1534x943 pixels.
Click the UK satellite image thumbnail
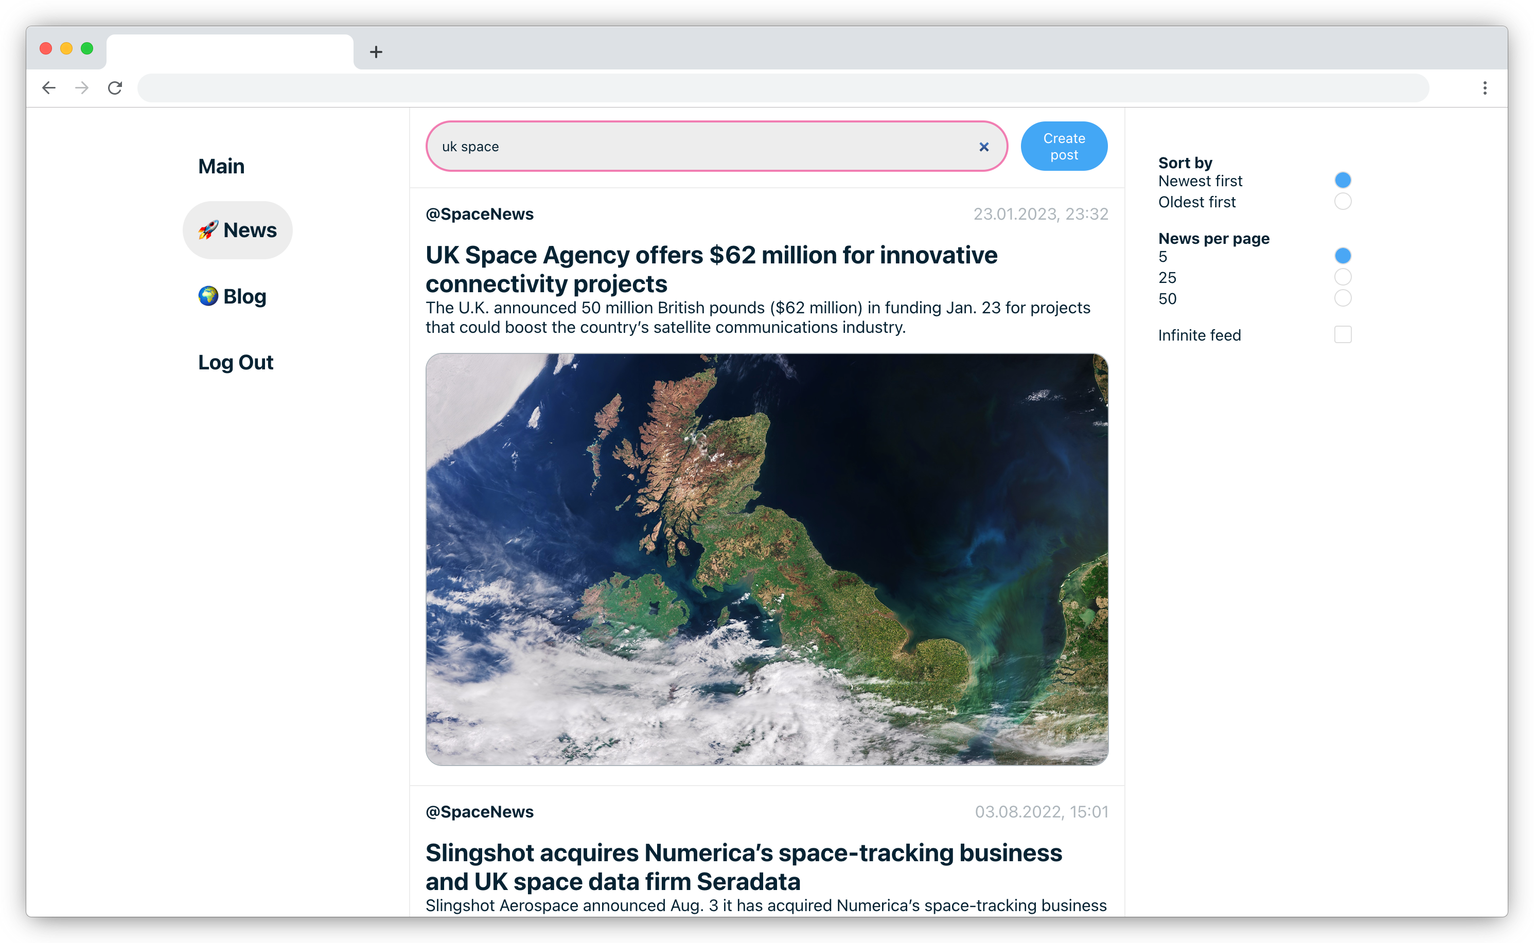(x=767, y=559)
